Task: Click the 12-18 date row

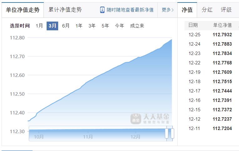Action: [194, 82]
